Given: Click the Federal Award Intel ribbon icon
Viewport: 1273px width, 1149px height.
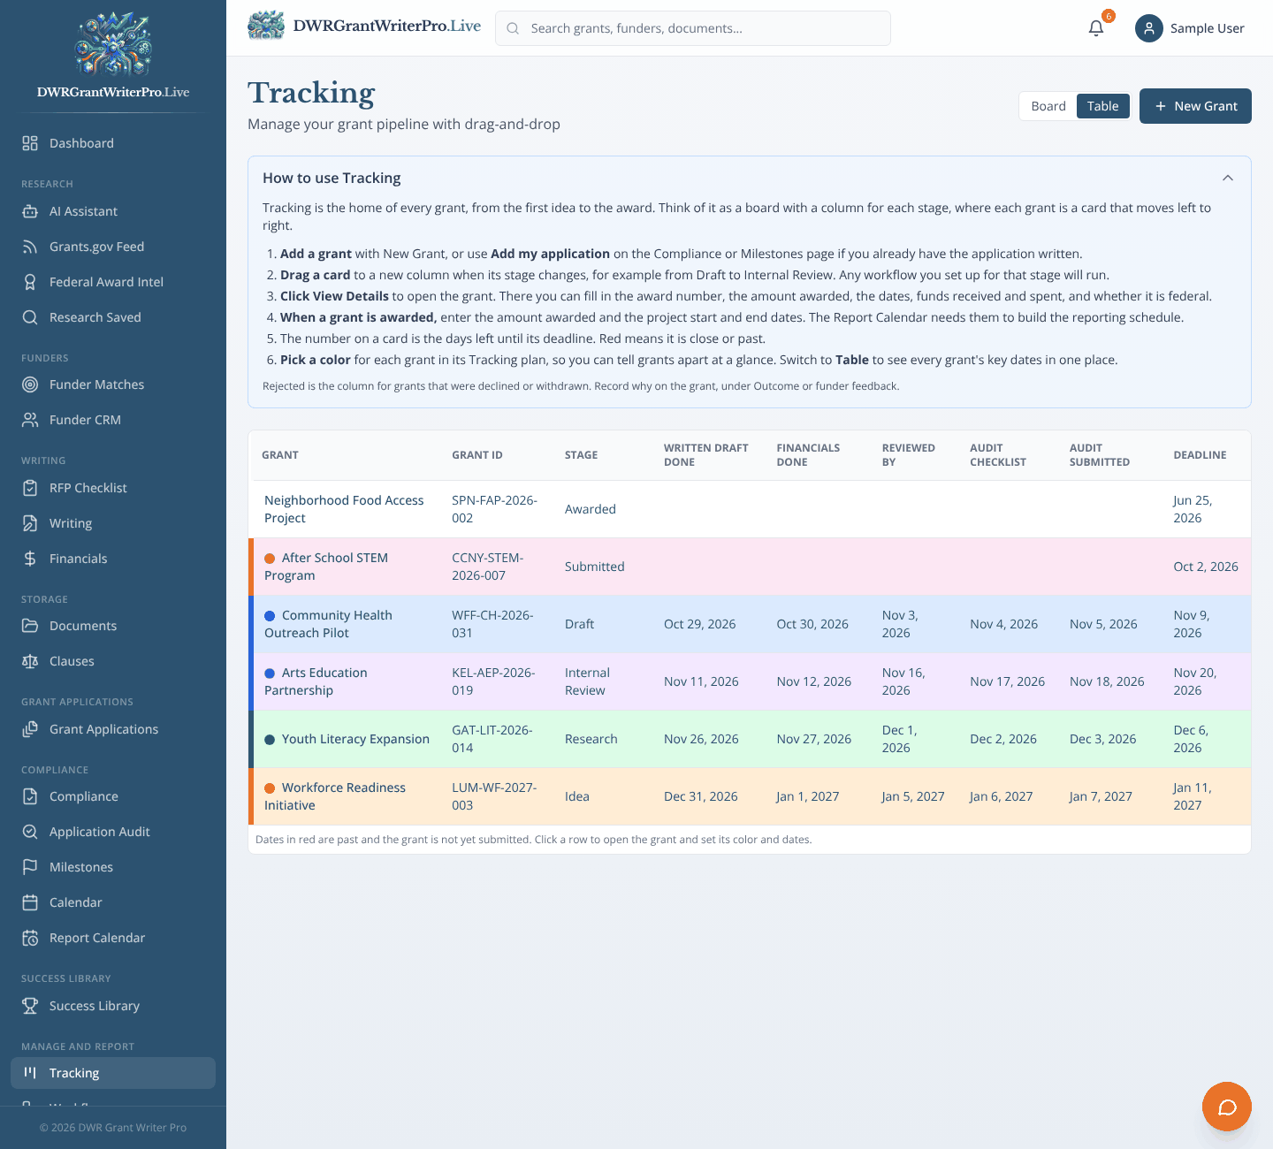Looking at the screenshot, I should [x=30, y=282].
